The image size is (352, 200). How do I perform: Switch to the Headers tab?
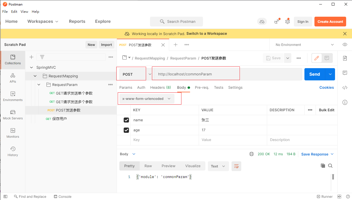[161, 87]
